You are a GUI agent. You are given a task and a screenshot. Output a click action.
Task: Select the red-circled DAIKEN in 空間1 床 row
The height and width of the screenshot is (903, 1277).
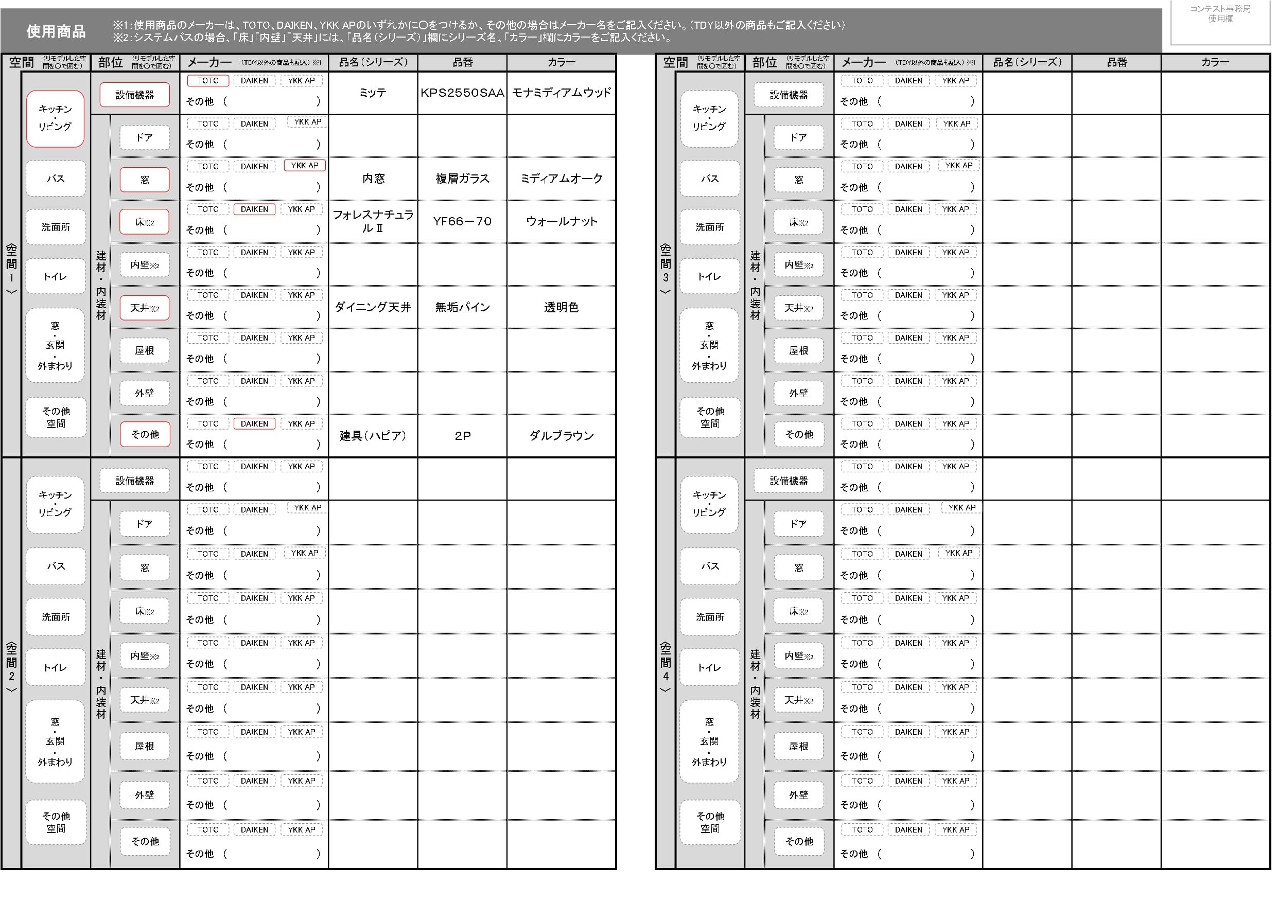pyautogui.click(x=254, y=209)
